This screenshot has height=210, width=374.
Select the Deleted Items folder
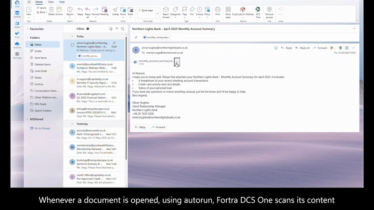click(43, 64)
